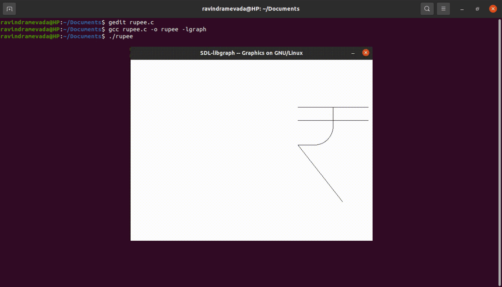Viewport: 502px width, 287px height.
Task: Click the SDL-libgraph window title bar
Action: coord(251,53)
